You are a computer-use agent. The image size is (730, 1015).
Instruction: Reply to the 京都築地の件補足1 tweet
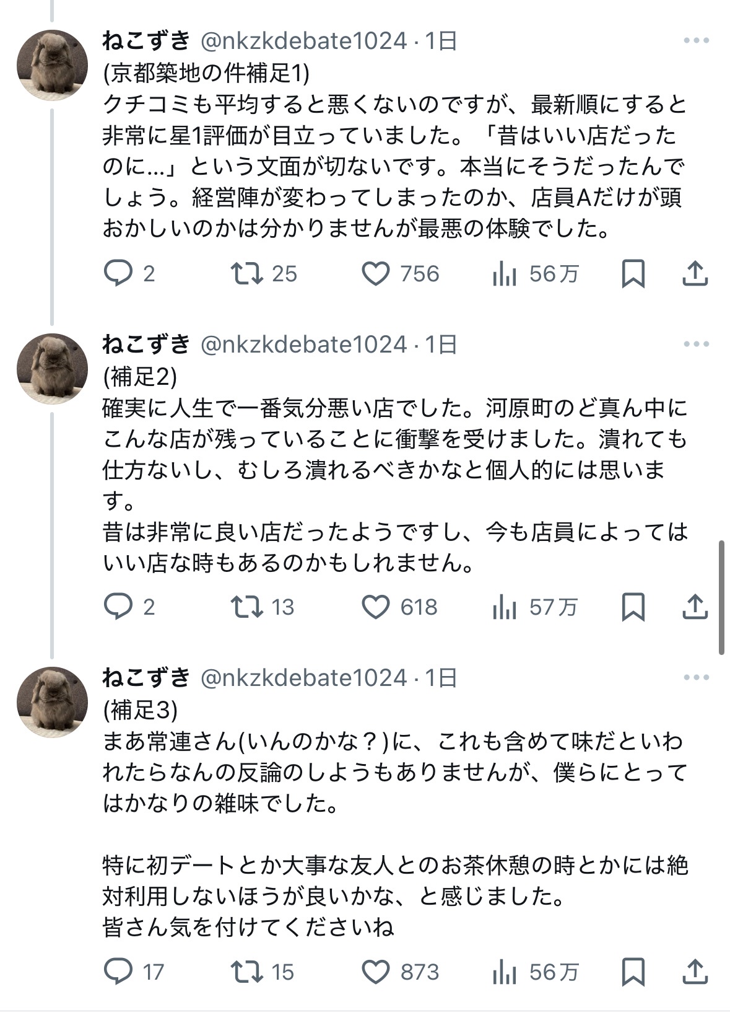coord(118,273)
